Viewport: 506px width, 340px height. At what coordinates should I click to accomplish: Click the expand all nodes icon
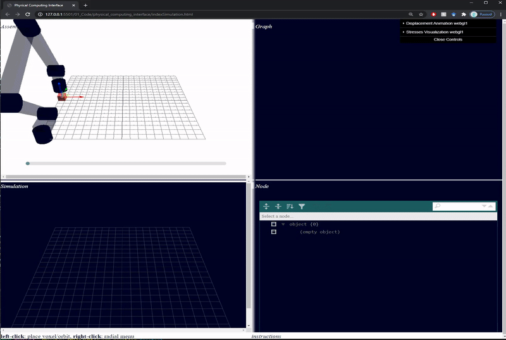pos(266,206)
